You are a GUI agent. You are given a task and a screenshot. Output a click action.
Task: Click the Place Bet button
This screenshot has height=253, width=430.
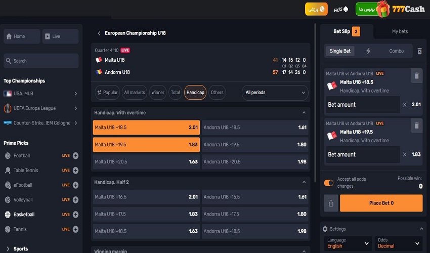click(381, 203)
